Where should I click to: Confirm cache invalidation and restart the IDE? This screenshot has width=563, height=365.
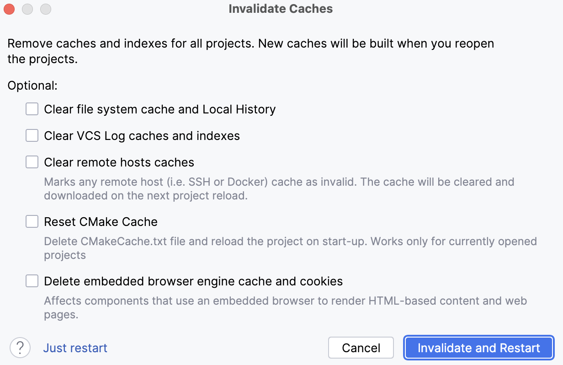pos(478,348)
